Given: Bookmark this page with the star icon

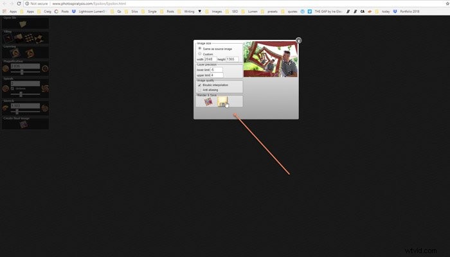Looking at the screenshot, I should click(x=447, y=3).
